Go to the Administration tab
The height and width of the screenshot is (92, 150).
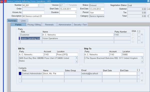coord(65,25)
